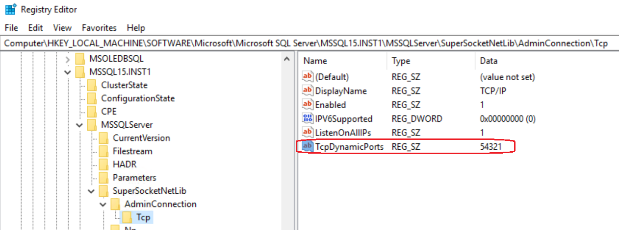
Task: Select the IPV6Supported value name
Action: point(344,118)
